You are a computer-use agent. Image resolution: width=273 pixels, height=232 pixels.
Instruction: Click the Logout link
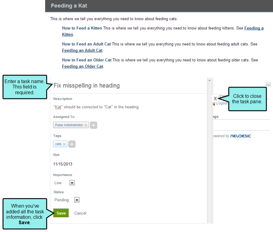coord(222,103)
